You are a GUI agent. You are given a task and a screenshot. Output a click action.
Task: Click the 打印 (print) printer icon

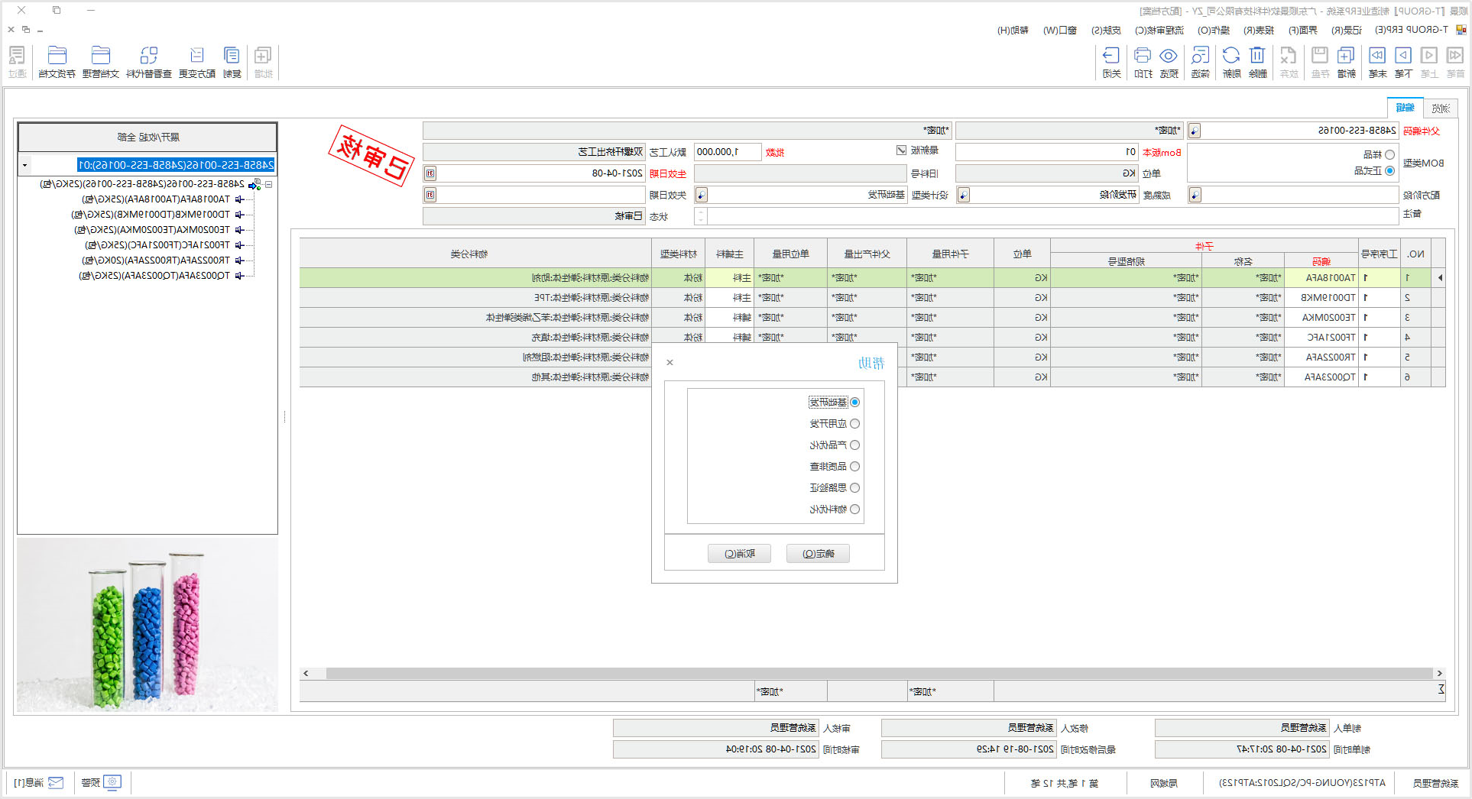coord(1143,61)
